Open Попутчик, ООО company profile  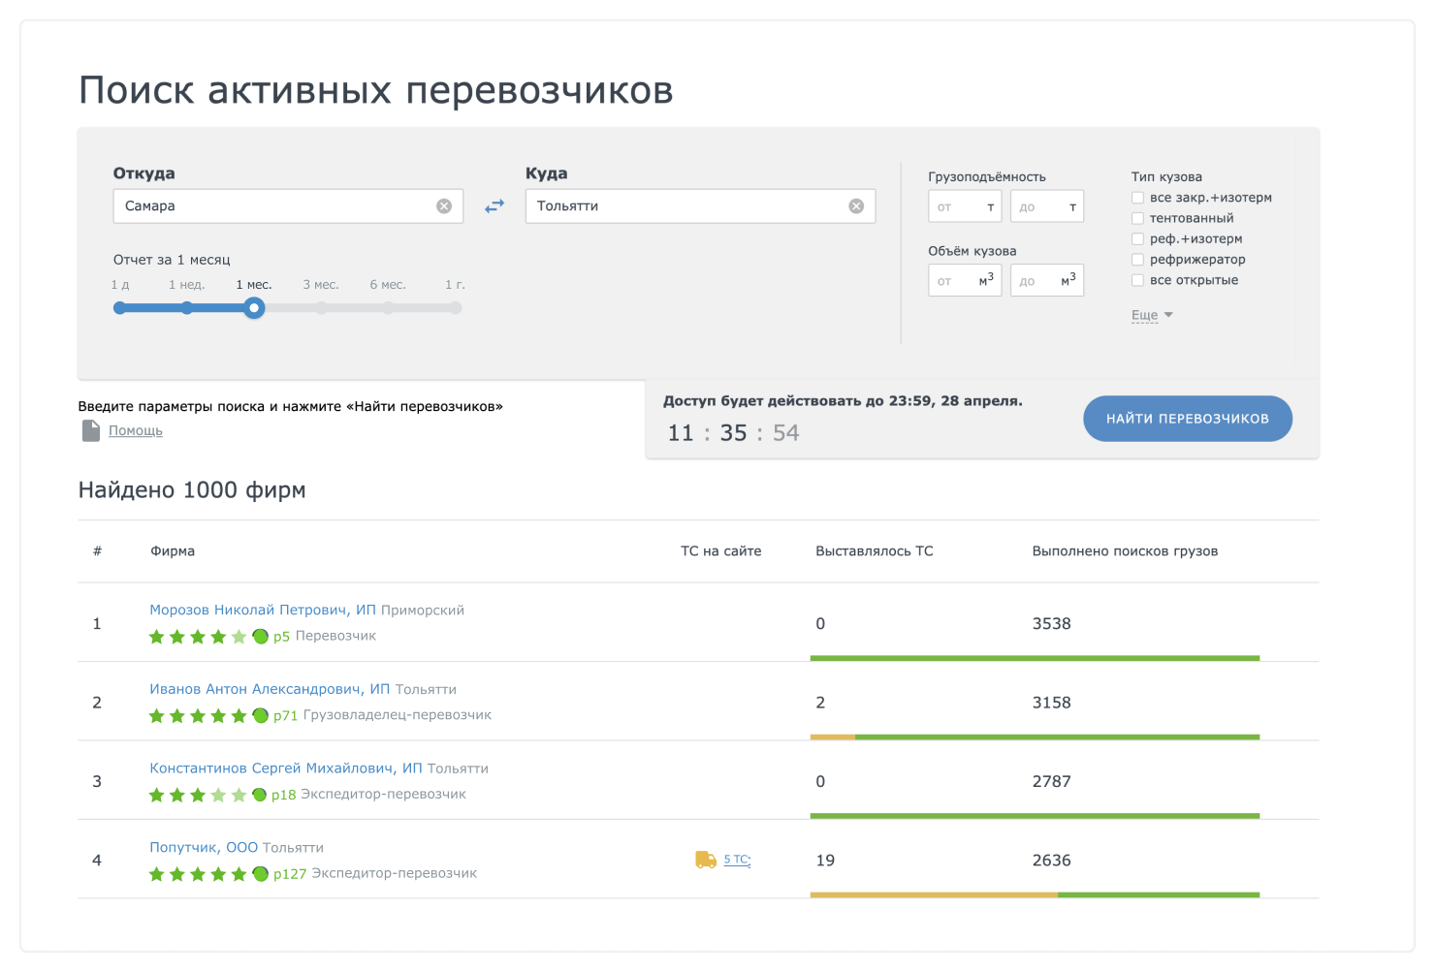[x=204, y=847]
